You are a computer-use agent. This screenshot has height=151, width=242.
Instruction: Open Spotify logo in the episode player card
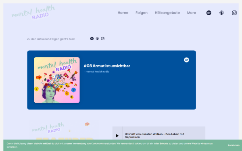coord(186,60)
